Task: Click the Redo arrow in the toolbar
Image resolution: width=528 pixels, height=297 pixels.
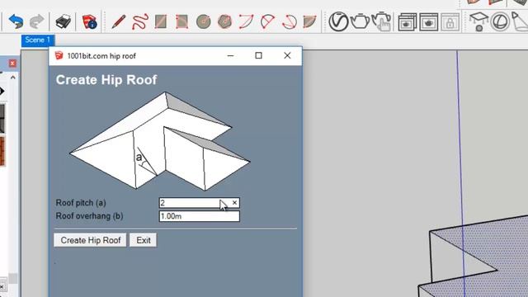Action: pyautogui.click(x=36, y=21)
